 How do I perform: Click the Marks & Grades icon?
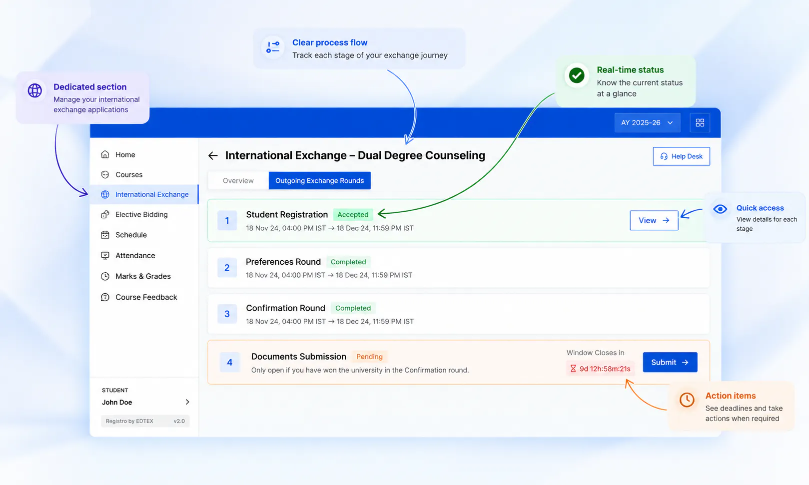[105, 276]
